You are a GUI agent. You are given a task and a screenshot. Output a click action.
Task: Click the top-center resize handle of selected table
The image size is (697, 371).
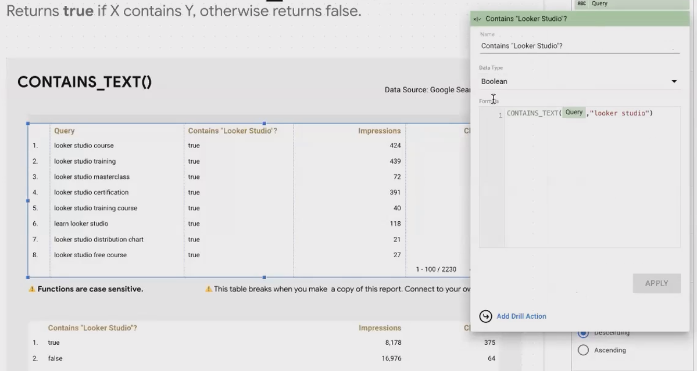[x=264, y=123]
